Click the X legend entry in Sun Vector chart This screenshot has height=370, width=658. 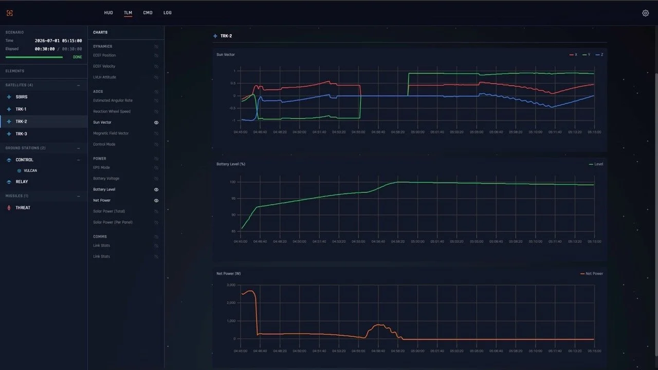coord(573,54)
